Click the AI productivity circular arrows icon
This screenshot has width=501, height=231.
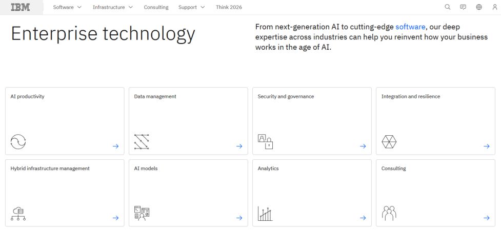[x=18, y=142]
